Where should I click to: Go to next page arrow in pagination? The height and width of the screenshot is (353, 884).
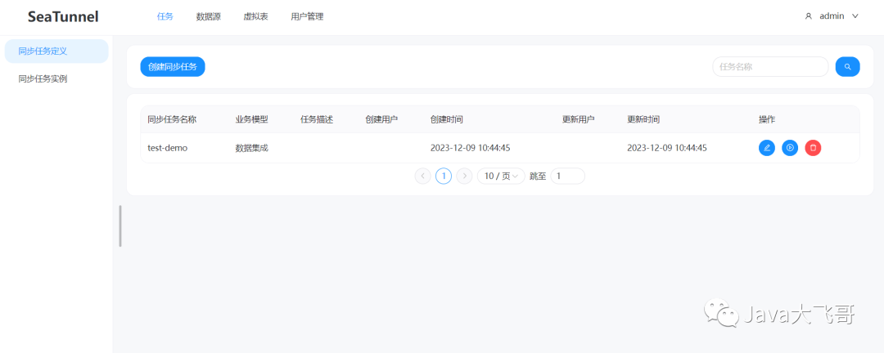[x=464, y=176]
